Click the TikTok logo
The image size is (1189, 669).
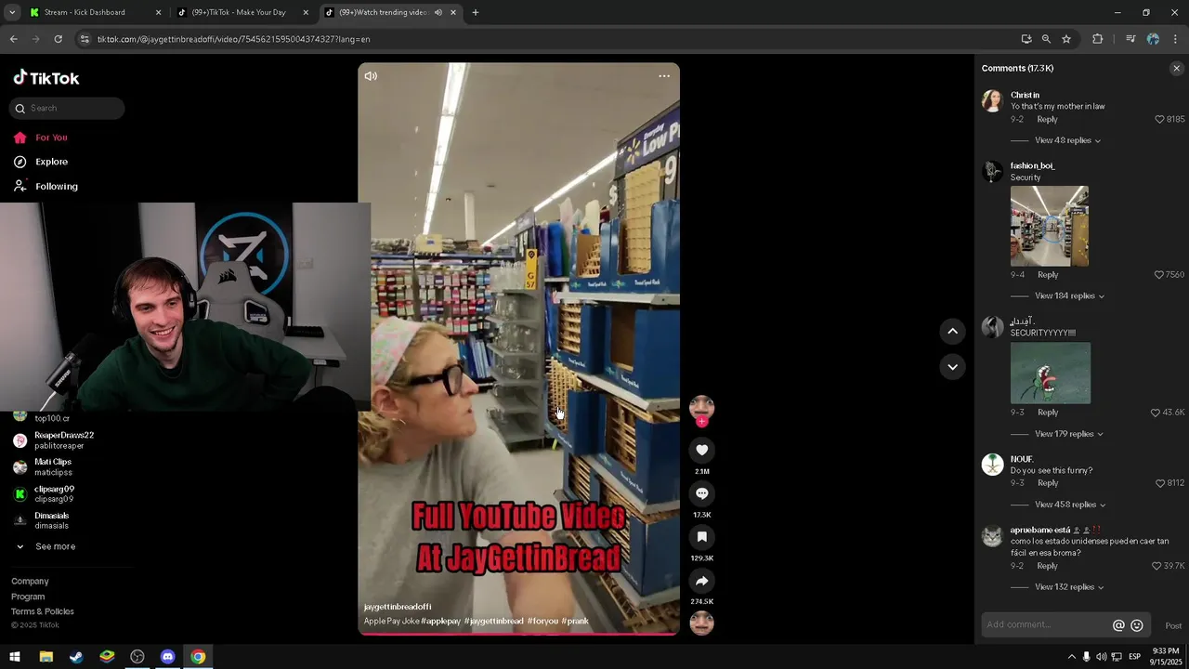click(46, 78)
